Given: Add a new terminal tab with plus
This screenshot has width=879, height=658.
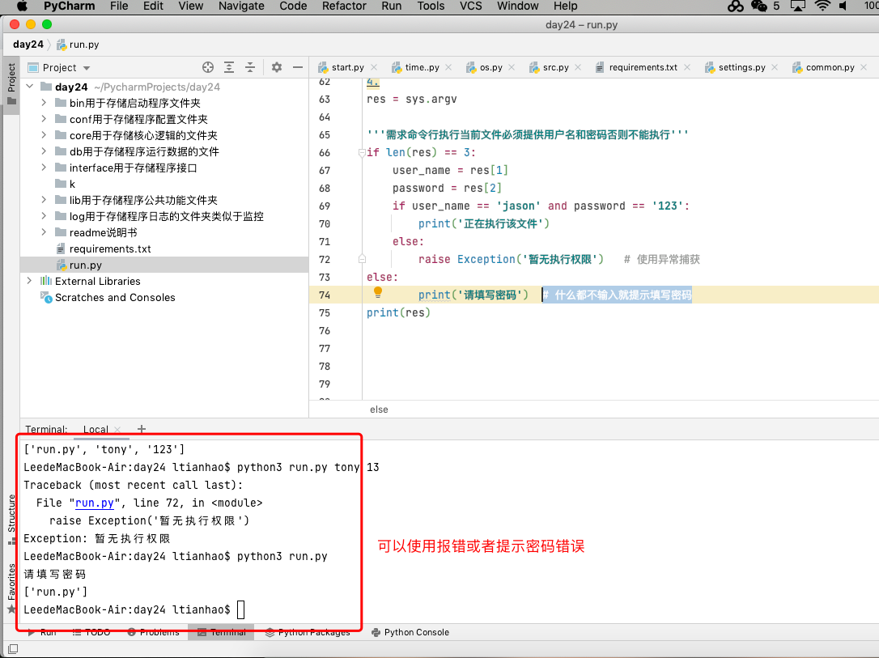Looking at the screenshot, I should tap(142, 429).
